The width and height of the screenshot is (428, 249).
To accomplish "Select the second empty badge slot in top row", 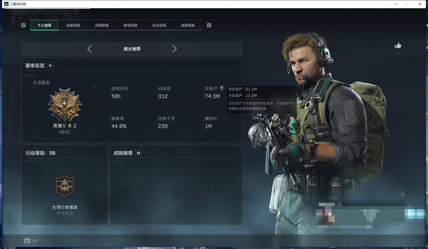I will click(x=162, y=178).
